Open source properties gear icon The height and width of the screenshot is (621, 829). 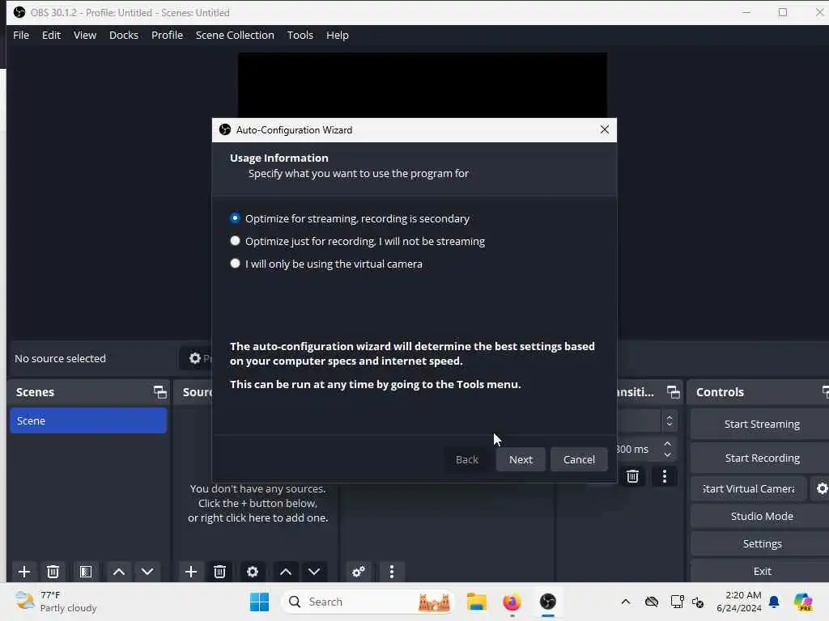253,572
